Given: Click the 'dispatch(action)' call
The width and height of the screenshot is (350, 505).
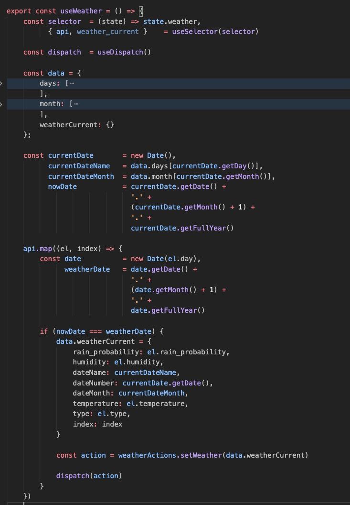Looking at the screenshot, I should click(x=89, y=476).
